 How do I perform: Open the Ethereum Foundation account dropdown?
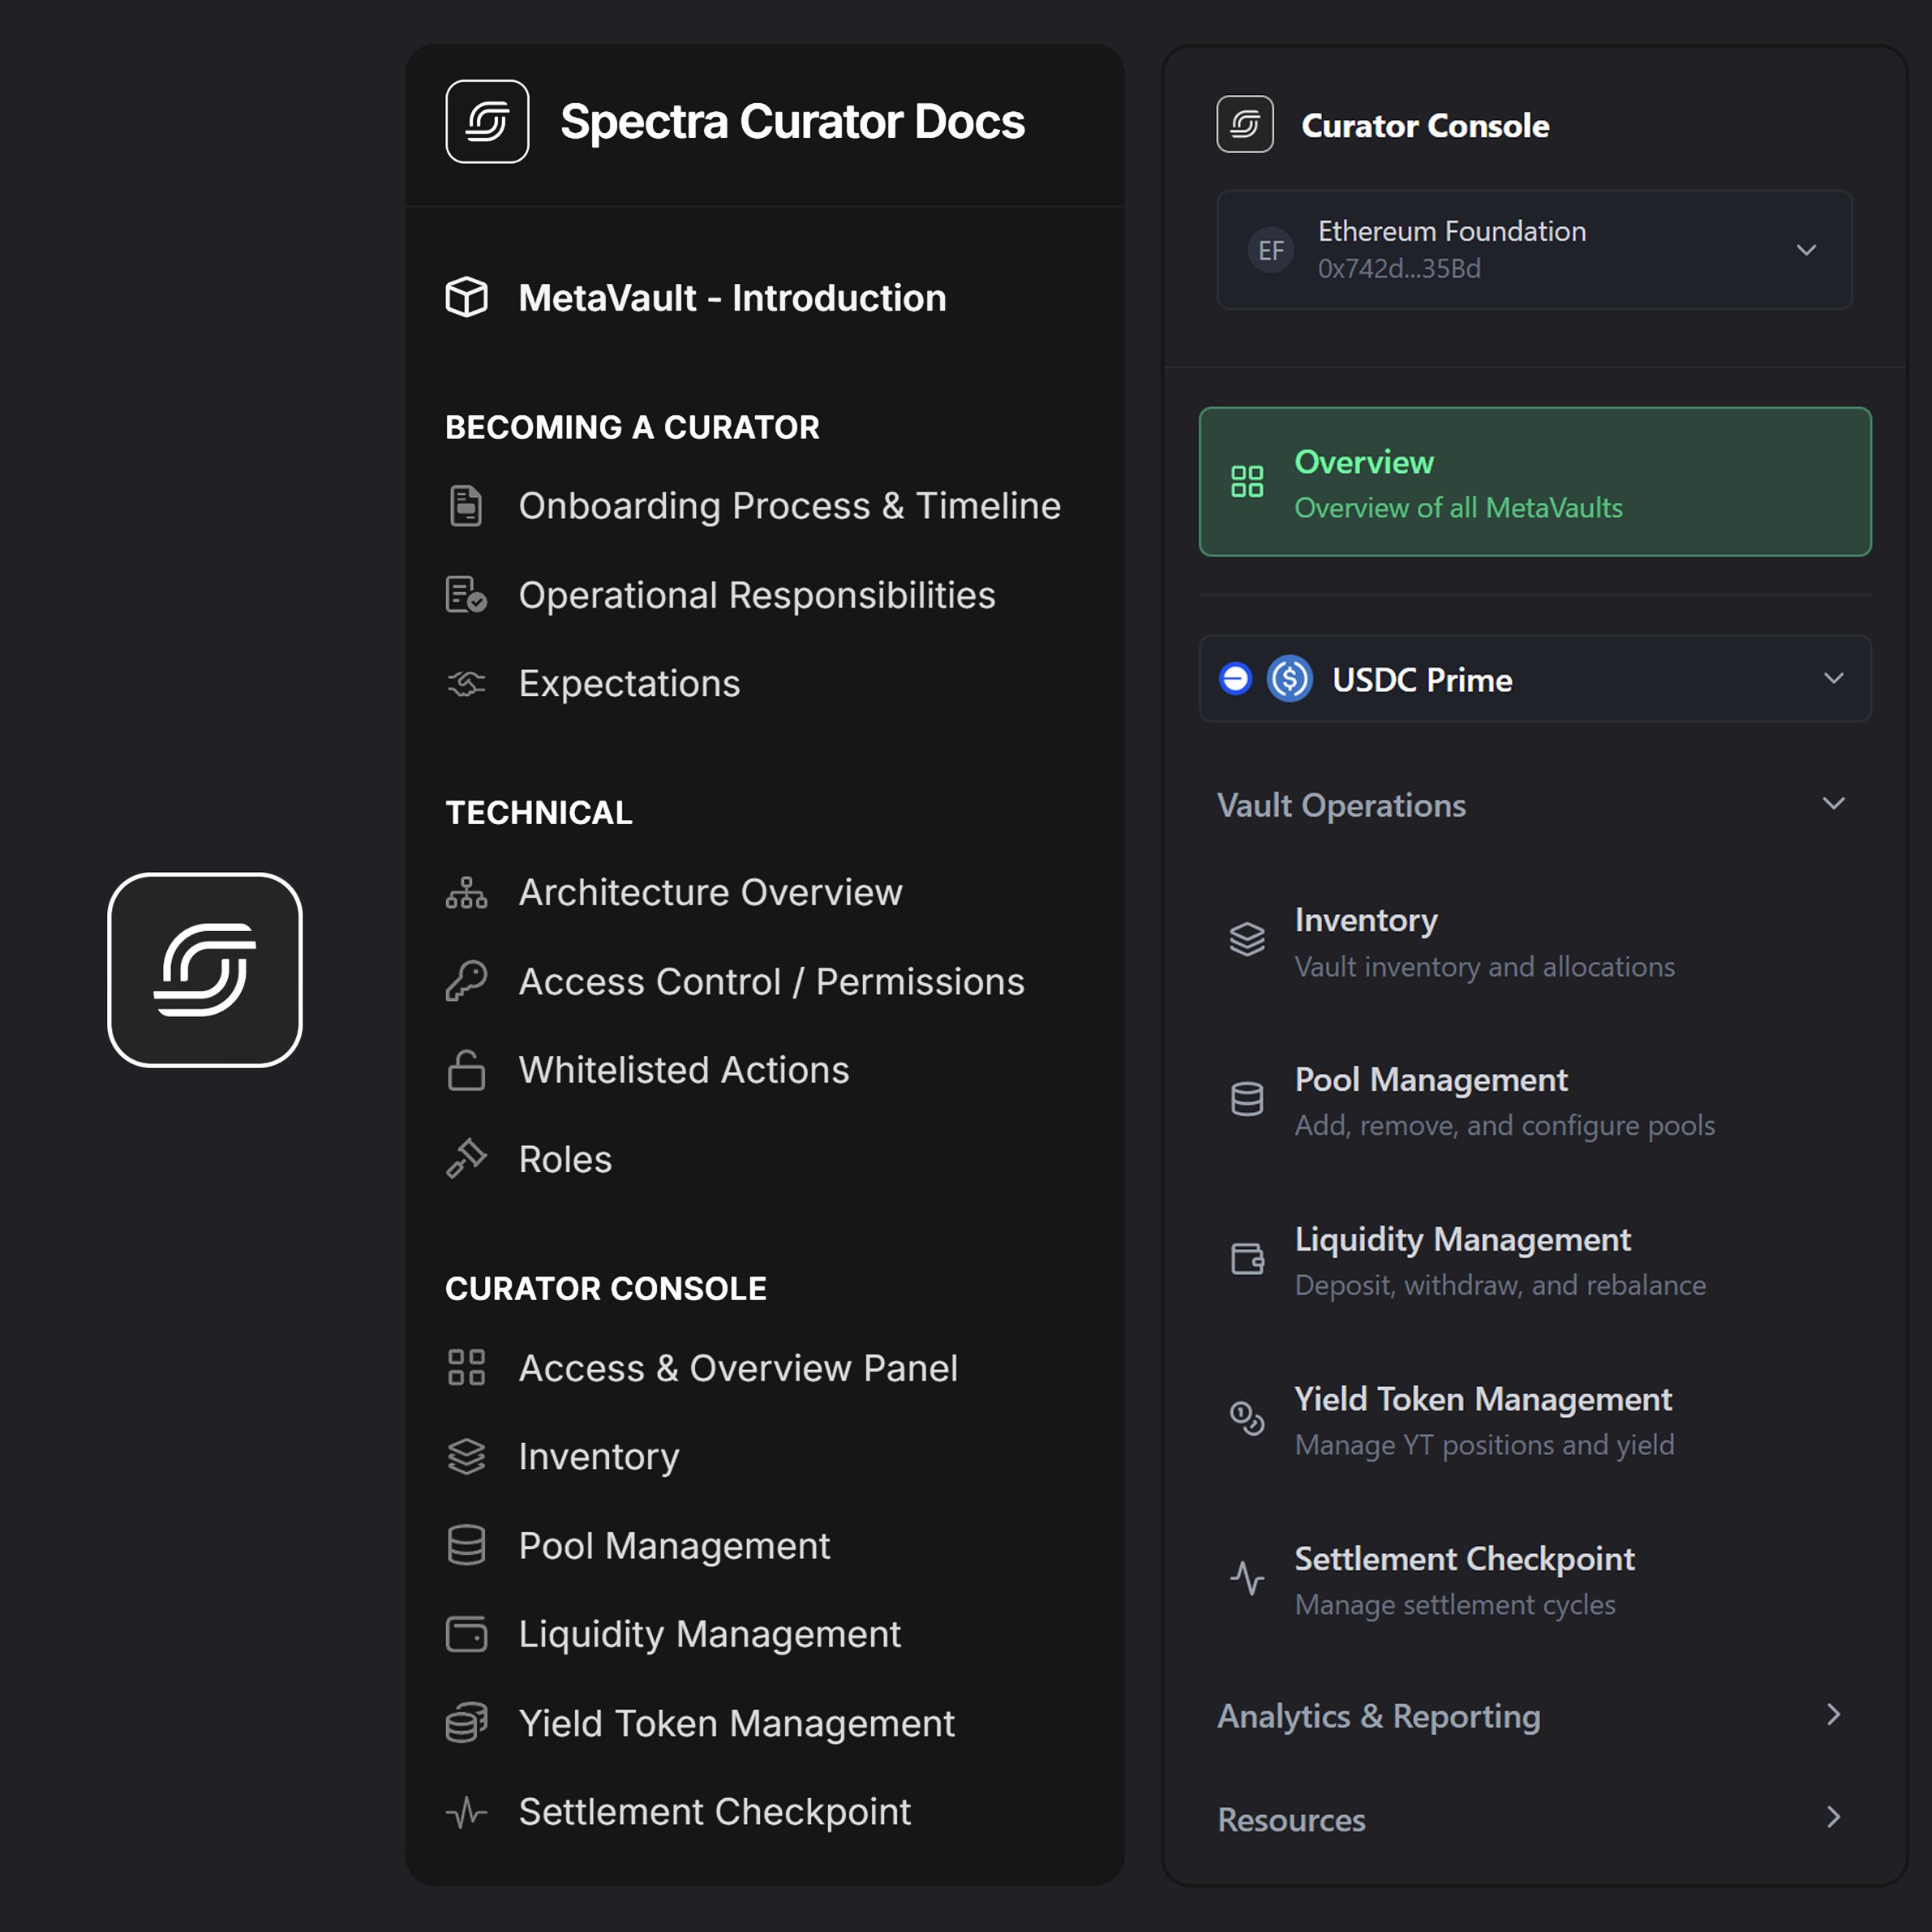(1534, 250)
